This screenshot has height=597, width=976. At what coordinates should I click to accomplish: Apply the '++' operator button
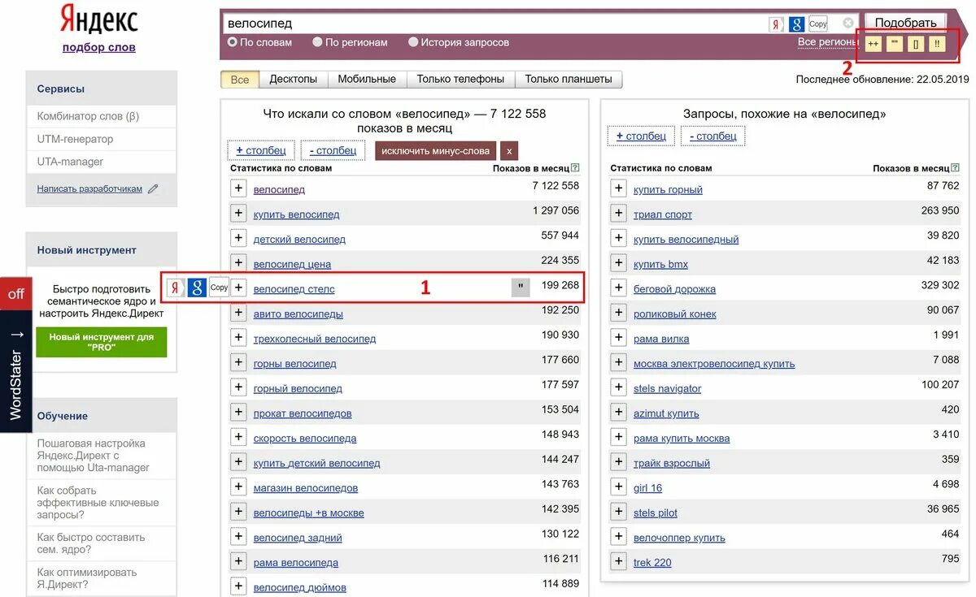tap(874, 44)
